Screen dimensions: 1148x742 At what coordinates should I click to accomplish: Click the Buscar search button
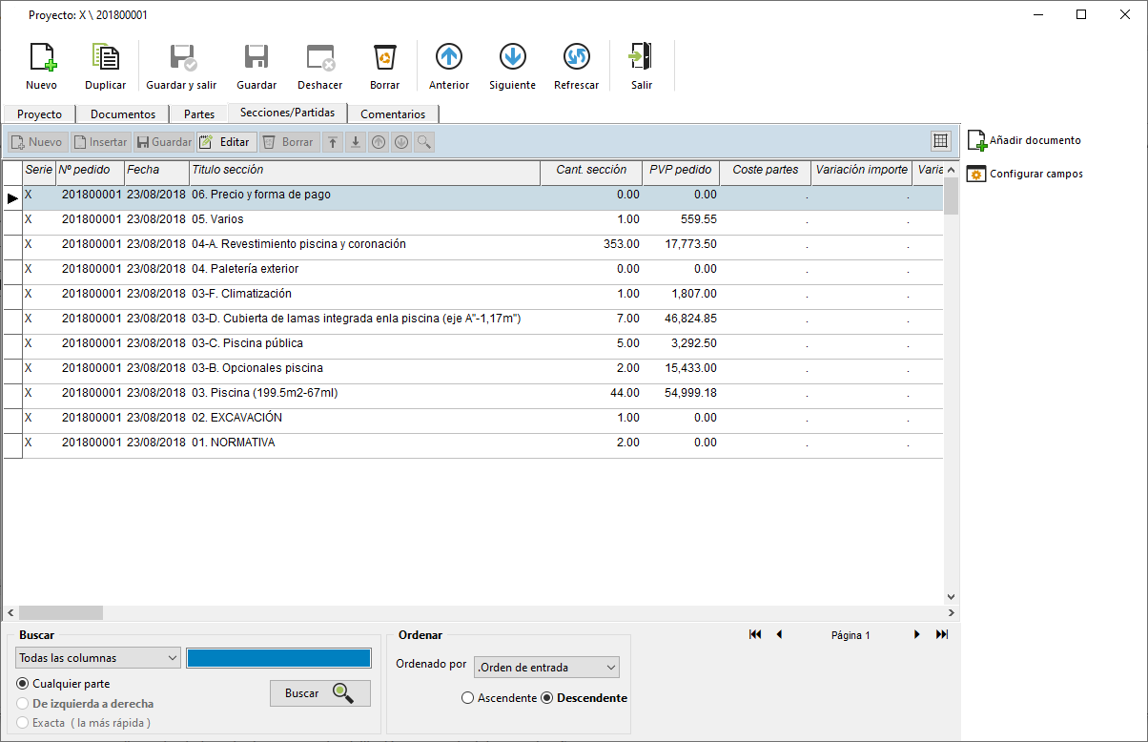pos(320,692)
